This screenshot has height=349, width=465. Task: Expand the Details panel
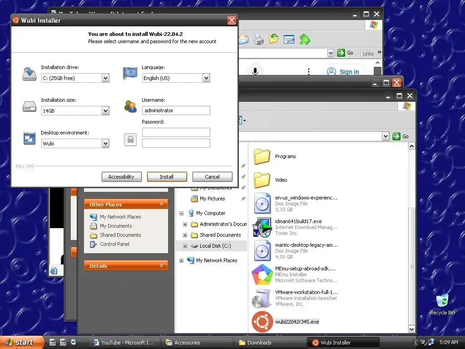tap(161, 265)
